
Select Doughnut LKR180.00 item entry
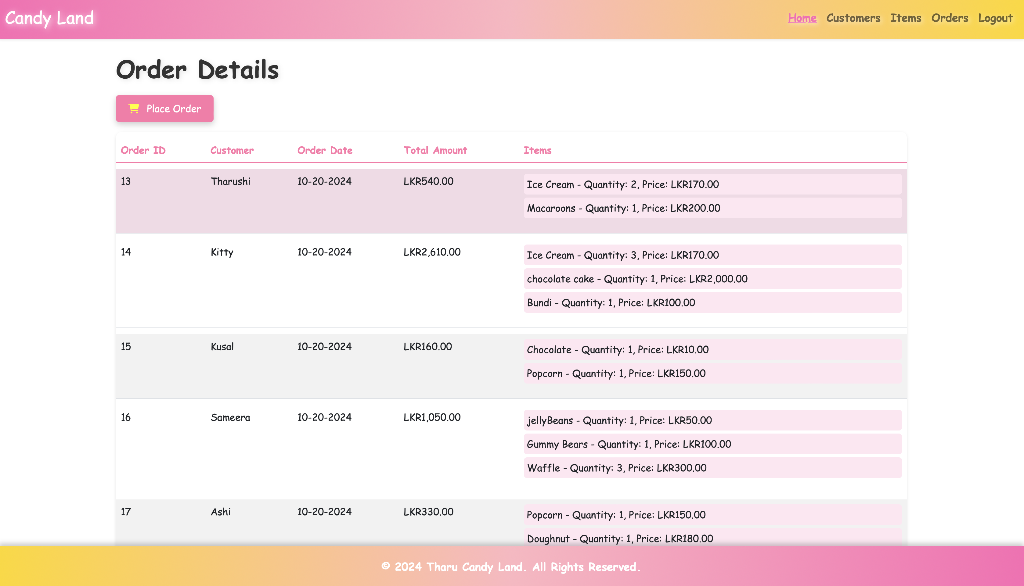coord(712,538)
